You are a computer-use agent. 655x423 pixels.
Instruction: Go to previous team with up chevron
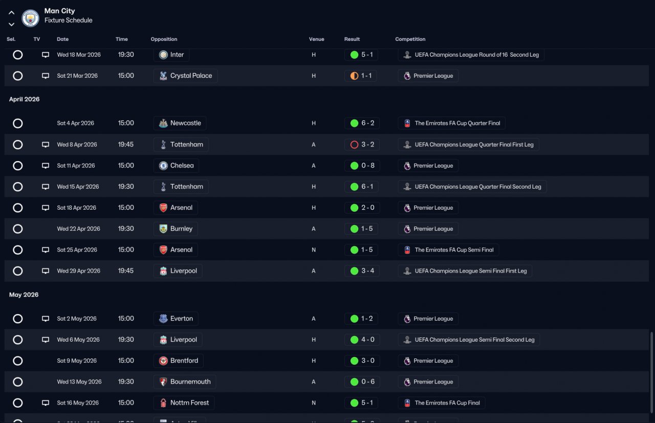coord(11,12)
